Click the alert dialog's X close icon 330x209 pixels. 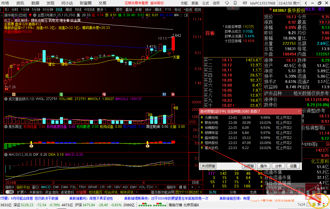pyautogui.click(x=299, y=111)
